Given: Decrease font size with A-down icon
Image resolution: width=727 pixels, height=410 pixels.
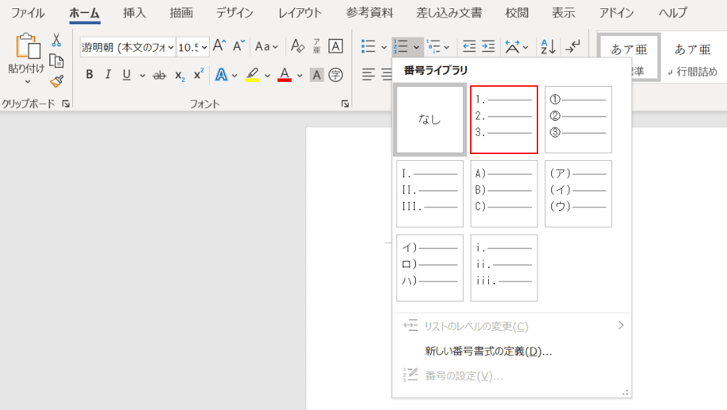Looking at the screenshot, I should [238, 46].
